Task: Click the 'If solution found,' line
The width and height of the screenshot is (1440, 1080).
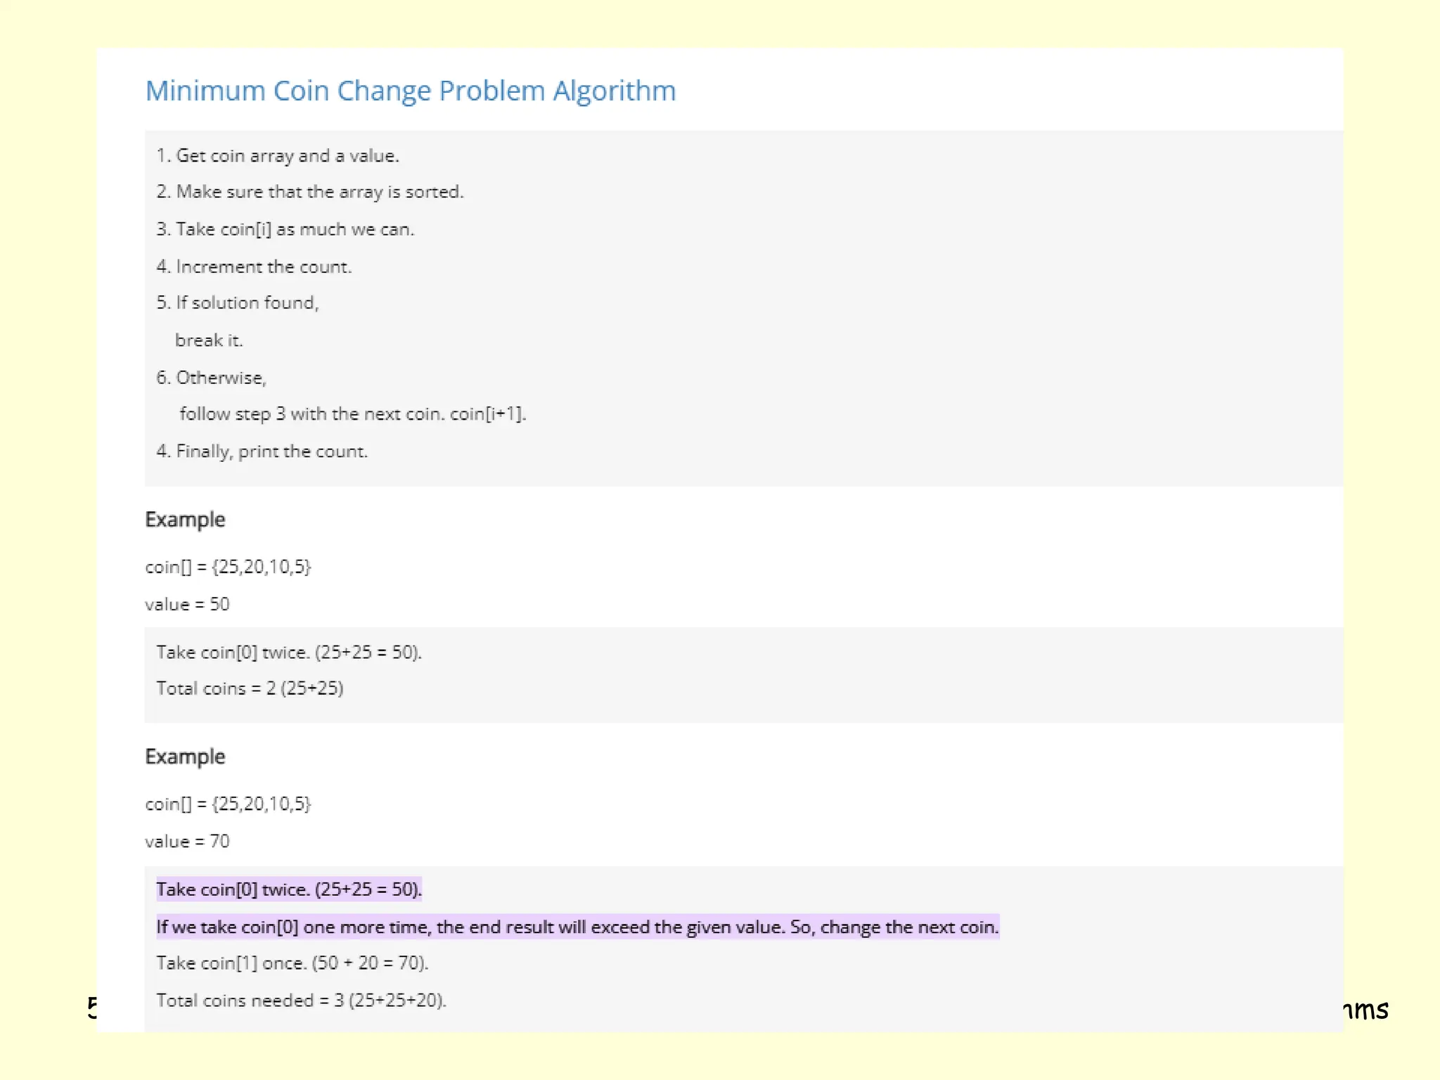Action: [x=238, y=302]
